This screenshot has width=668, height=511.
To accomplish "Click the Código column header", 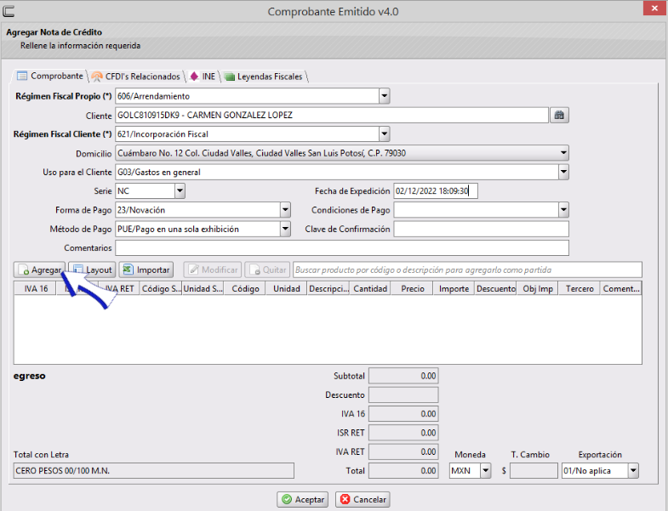I will [x=245, y=289].
